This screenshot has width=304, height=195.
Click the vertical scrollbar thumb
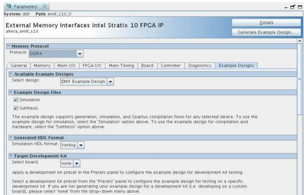pyautogui.click(x=300, y=79)
